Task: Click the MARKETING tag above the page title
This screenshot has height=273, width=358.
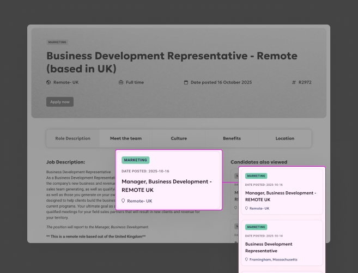Action: 57,42
